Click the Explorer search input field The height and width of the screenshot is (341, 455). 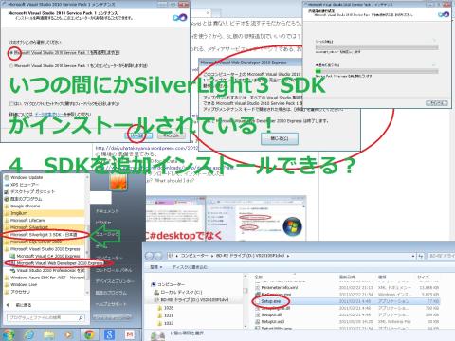click(x=441, y=256)
